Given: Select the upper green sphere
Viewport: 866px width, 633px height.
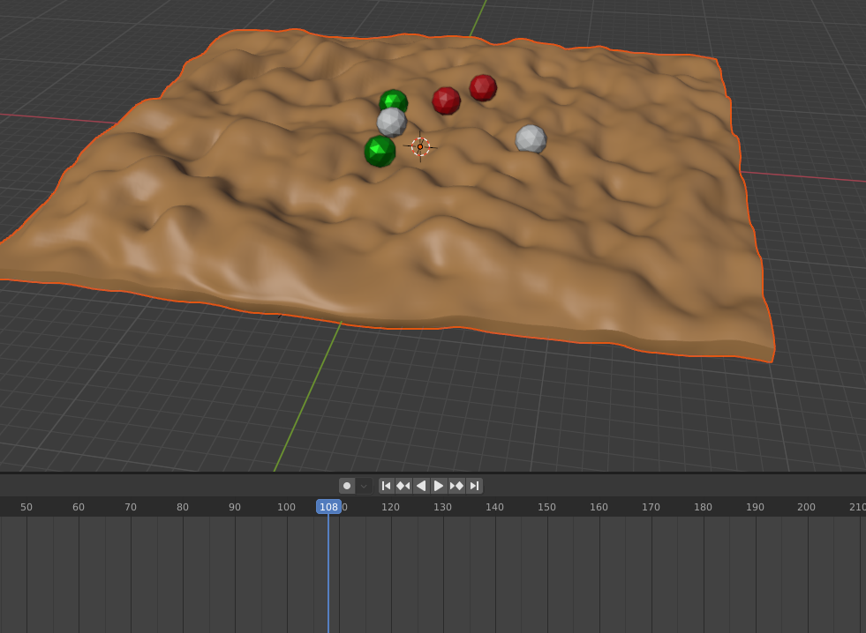Looking at the screenshot, I should click(395, 100).
